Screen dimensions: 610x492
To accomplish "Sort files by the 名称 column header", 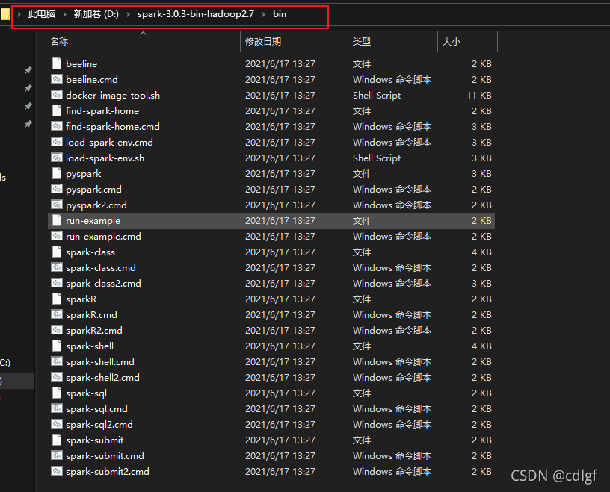I will pyautogui.click(x=59, y=41).
